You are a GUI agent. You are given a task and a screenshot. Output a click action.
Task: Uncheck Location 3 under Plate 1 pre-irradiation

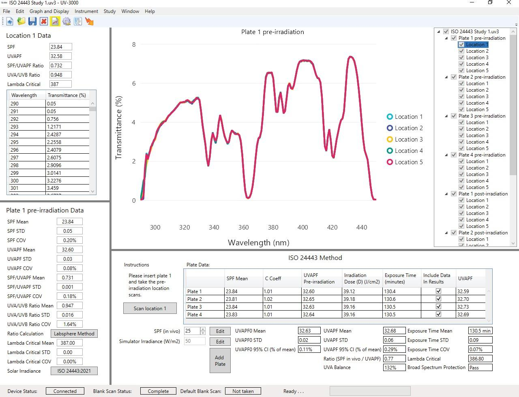click(461, 58)
